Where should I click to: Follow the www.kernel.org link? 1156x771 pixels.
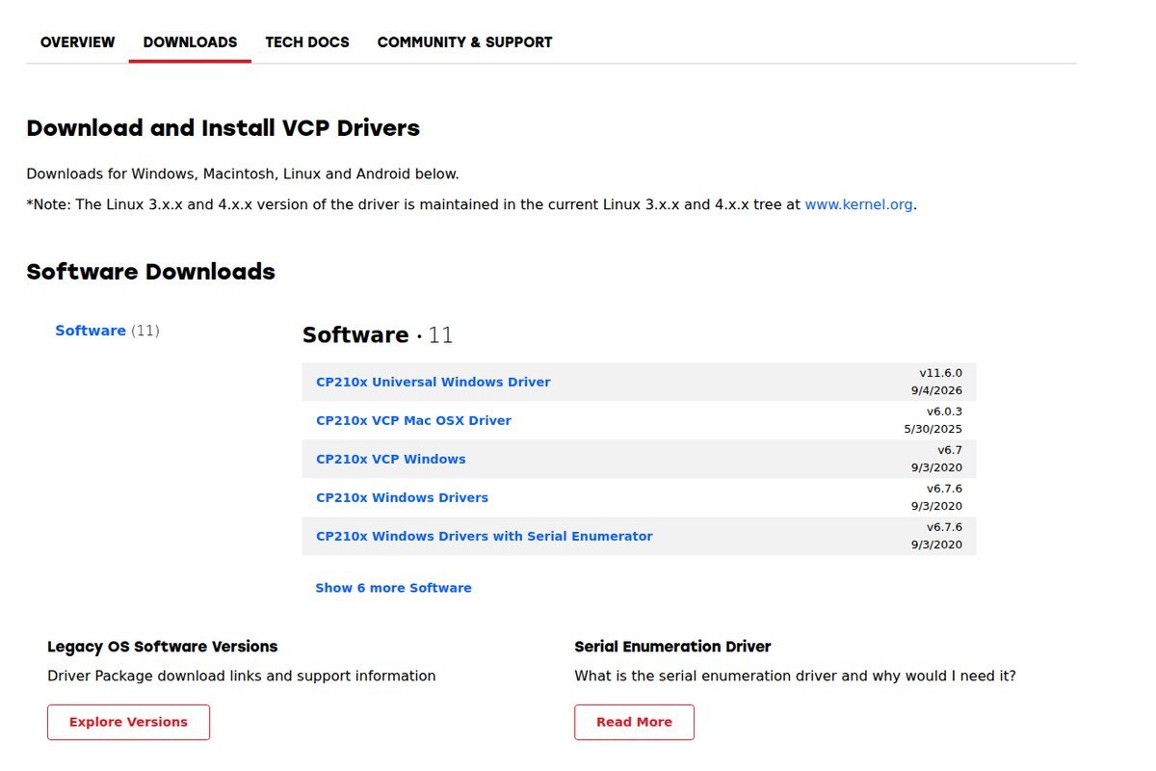(x=858, y=204)
